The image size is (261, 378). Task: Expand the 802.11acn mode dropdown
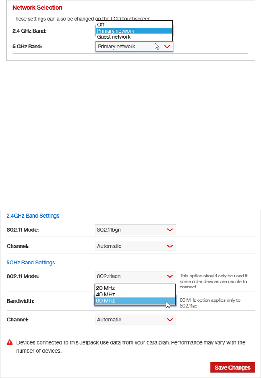point(136,276)
